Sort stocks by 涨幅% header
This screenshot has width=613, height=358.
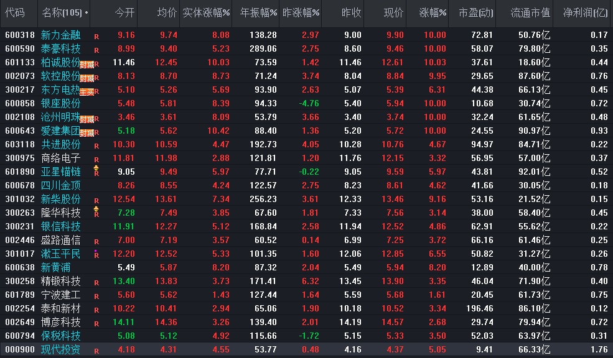[433, 13]
